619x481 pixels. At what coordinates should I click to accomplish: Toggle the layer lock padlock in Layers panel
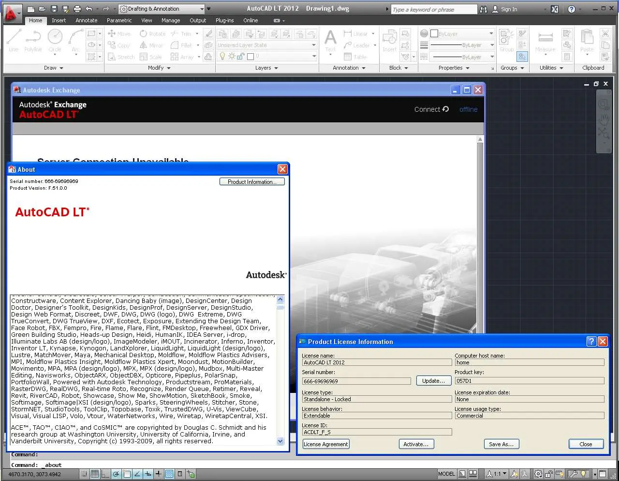click(241, 56)
